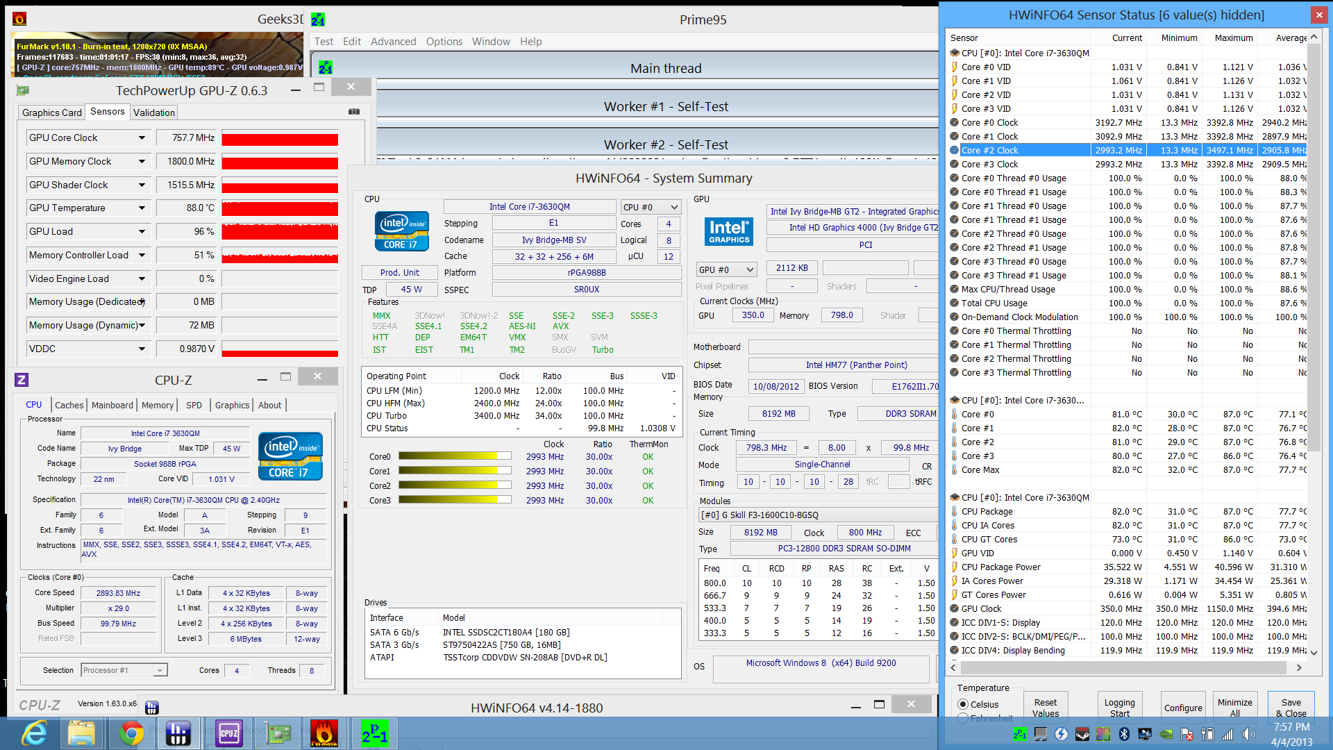
Task: Click the Intel Core i7 badge in CPU-Z
Action: pos(290,456)
